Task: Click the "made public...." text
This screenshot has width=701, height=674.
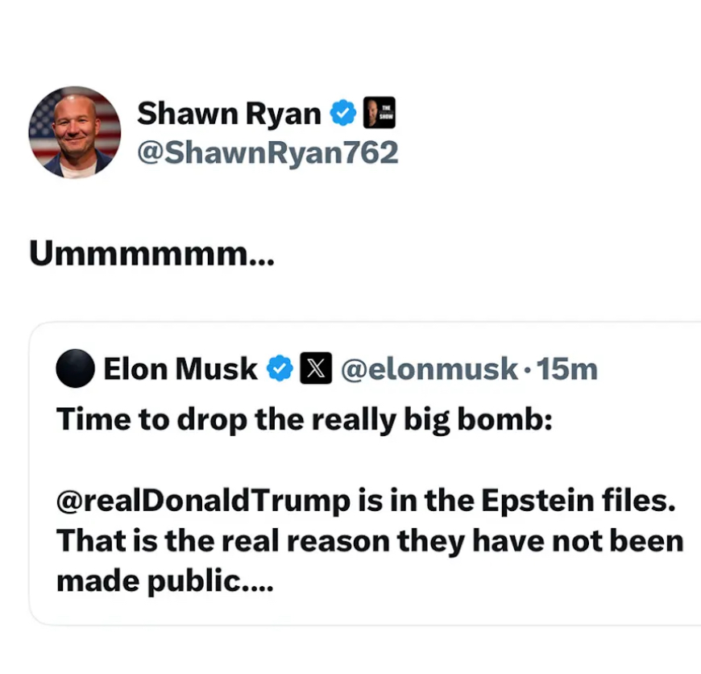Action: [165, 580]
